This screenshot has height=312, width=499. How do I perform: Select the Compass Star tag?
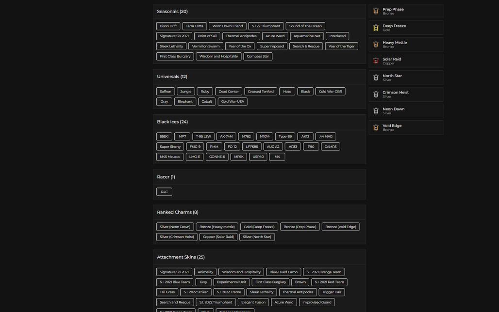pos(258,57)
